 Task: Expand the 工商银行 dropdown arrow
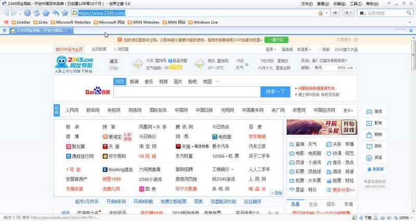(232, 170)
